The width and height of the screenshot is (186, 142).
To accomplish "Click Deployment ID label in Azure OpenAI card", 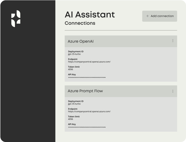I will pos(76,52).
